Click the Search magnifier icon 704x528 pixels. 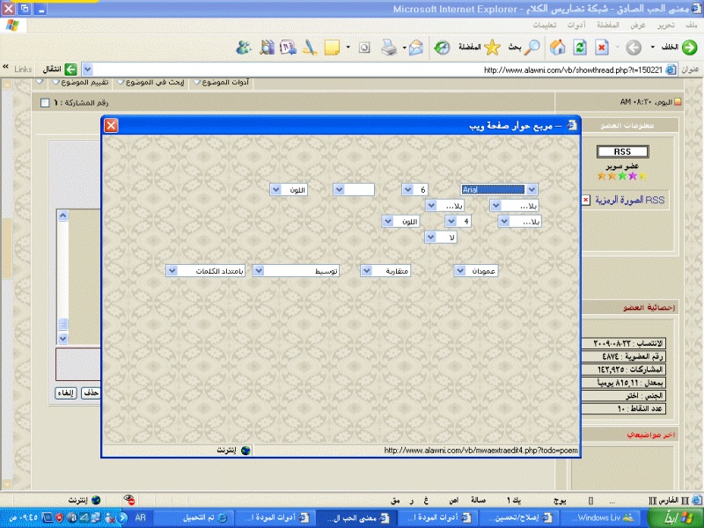(x=532, y=48)
